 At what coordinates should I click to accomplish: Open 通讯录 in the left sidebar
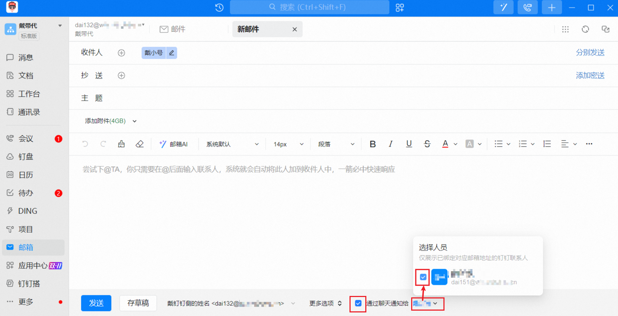point(29,112)
